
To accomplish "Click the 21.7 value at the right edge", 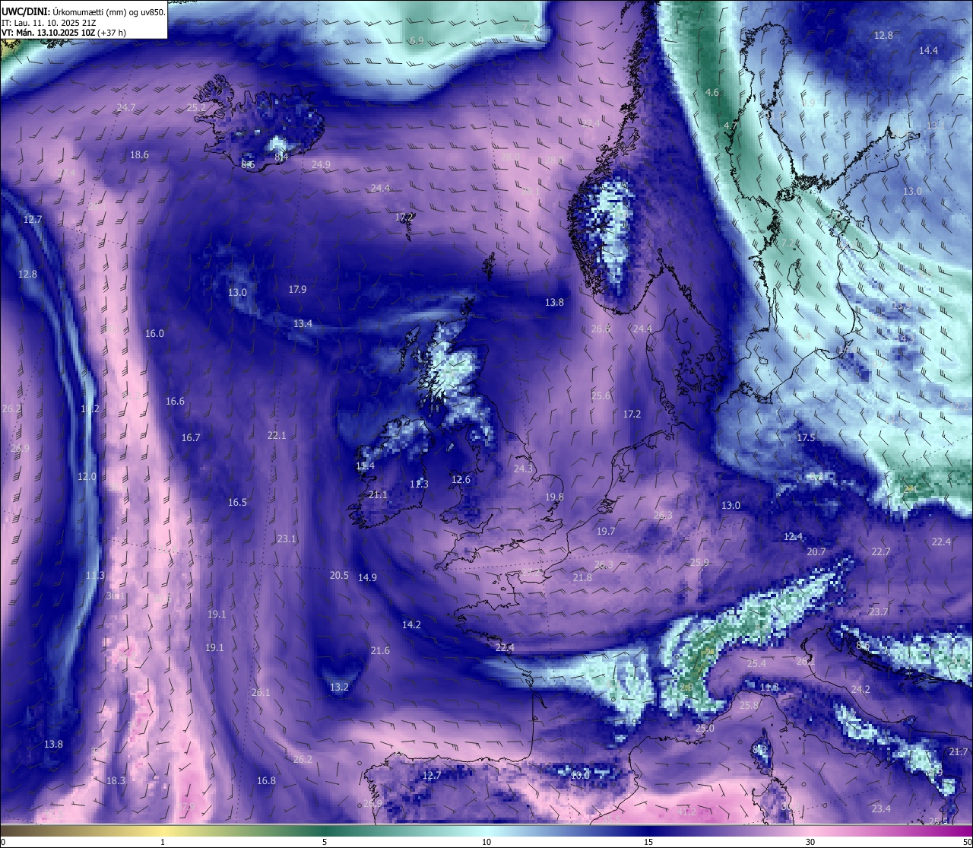I will click(x=959, y=751).
